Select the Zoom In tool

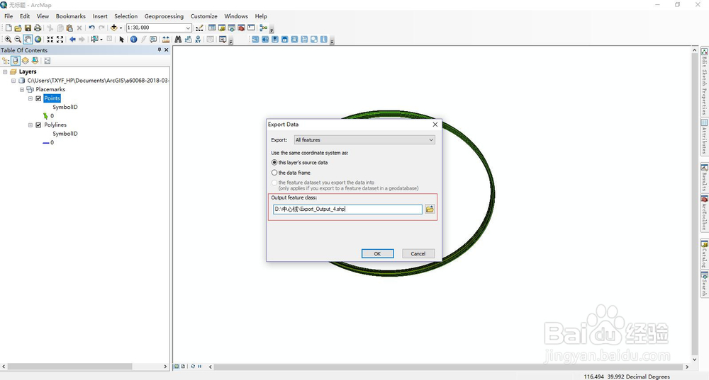pos(8,40)
